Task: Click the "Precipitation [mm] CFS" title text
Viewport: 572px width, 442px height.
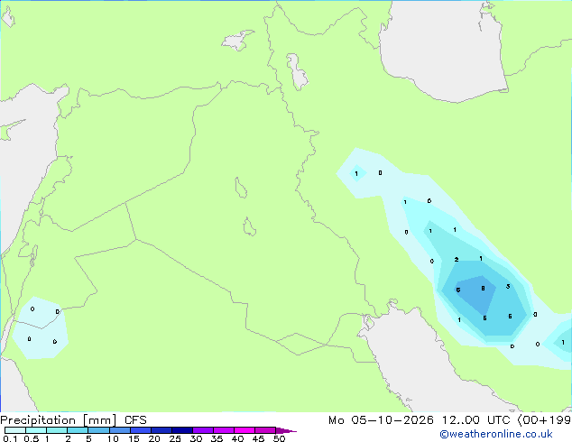Action: [x=73, y=420]
